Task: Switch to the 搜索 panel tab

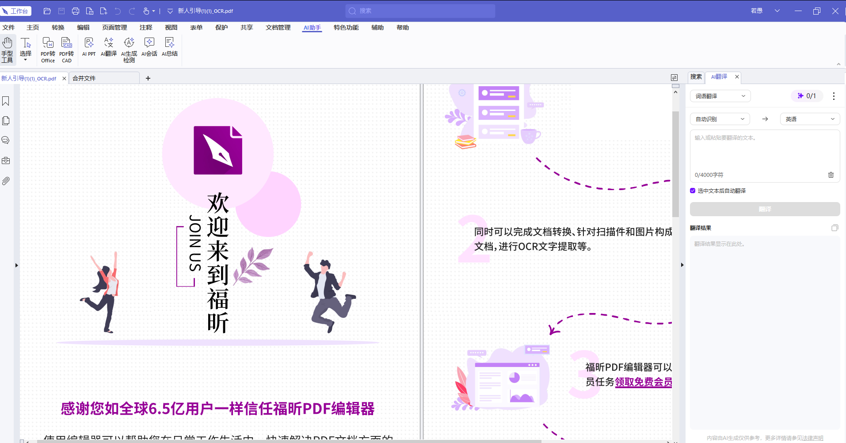Action: (x=696, y=77)
